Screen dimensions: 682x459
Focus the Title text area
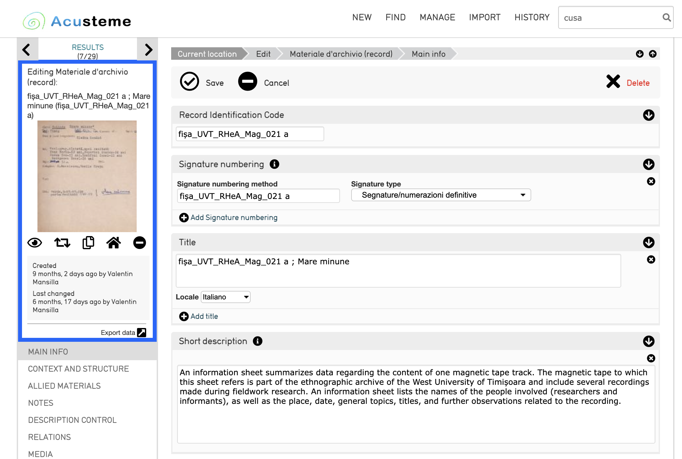pos(398,271)
